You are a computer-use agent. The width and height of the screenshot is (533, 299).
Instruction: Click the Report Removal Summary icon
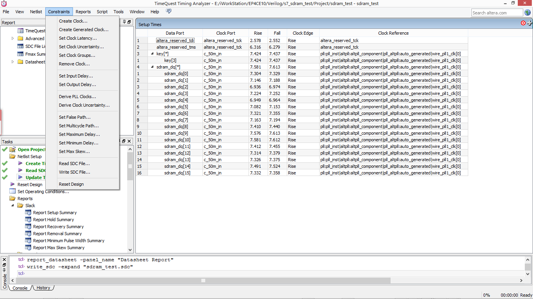coord(28,234)
